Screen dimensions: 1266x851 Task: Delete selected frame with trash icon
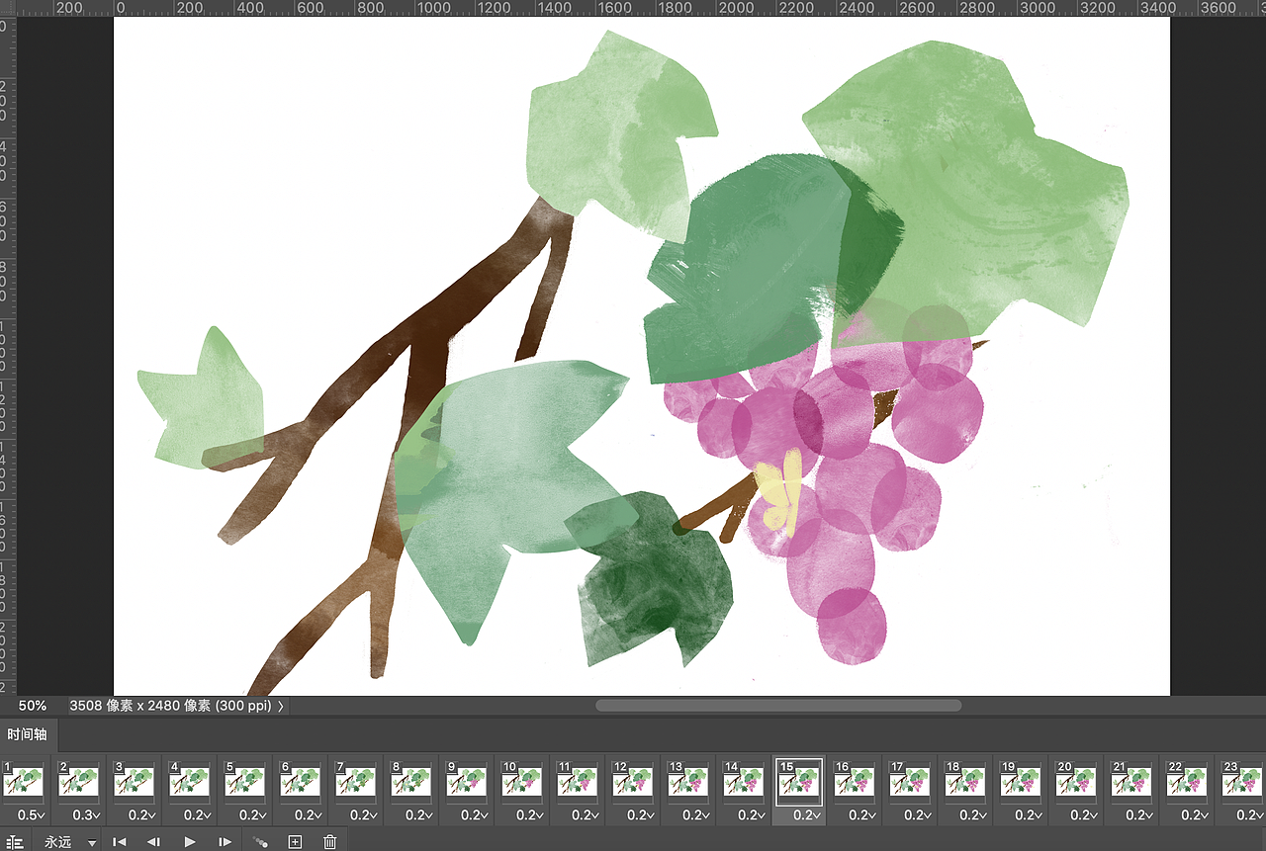(x=330, y=842)
